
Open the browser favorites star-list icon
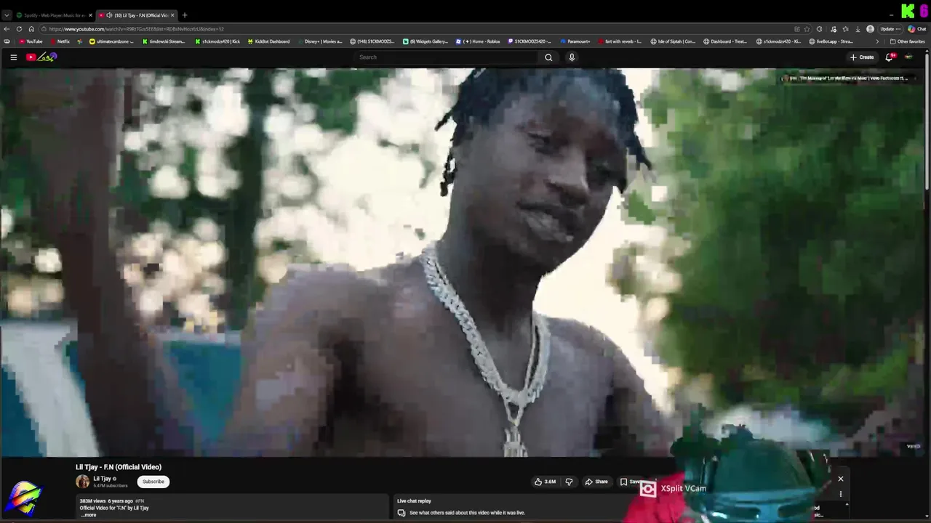(x=845, y=29)
